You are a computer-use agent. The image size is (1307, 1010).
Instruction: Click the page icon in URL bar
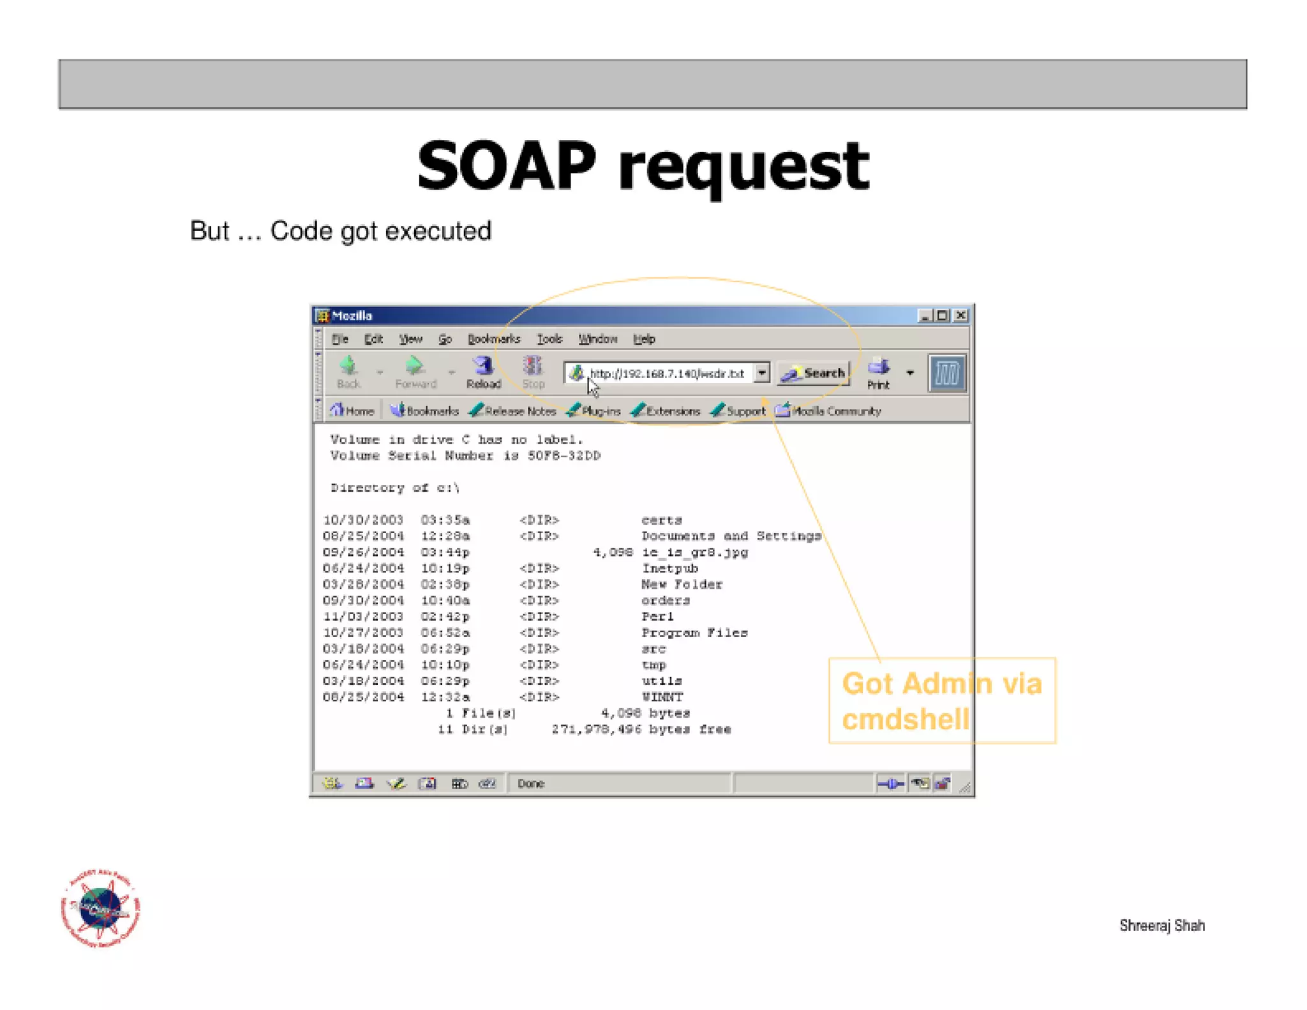click(576, 373)
